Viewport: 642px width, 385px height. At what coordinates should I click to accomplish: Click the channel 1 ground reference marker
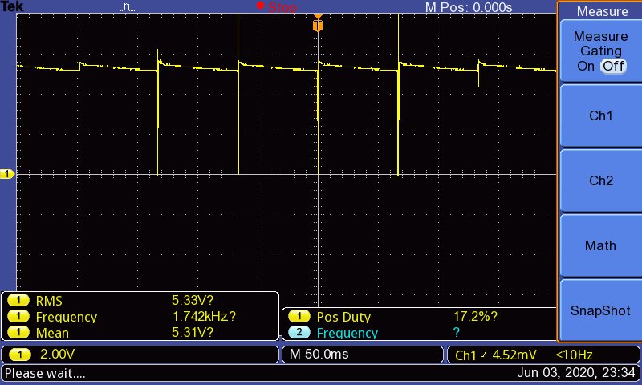[7, 174]
